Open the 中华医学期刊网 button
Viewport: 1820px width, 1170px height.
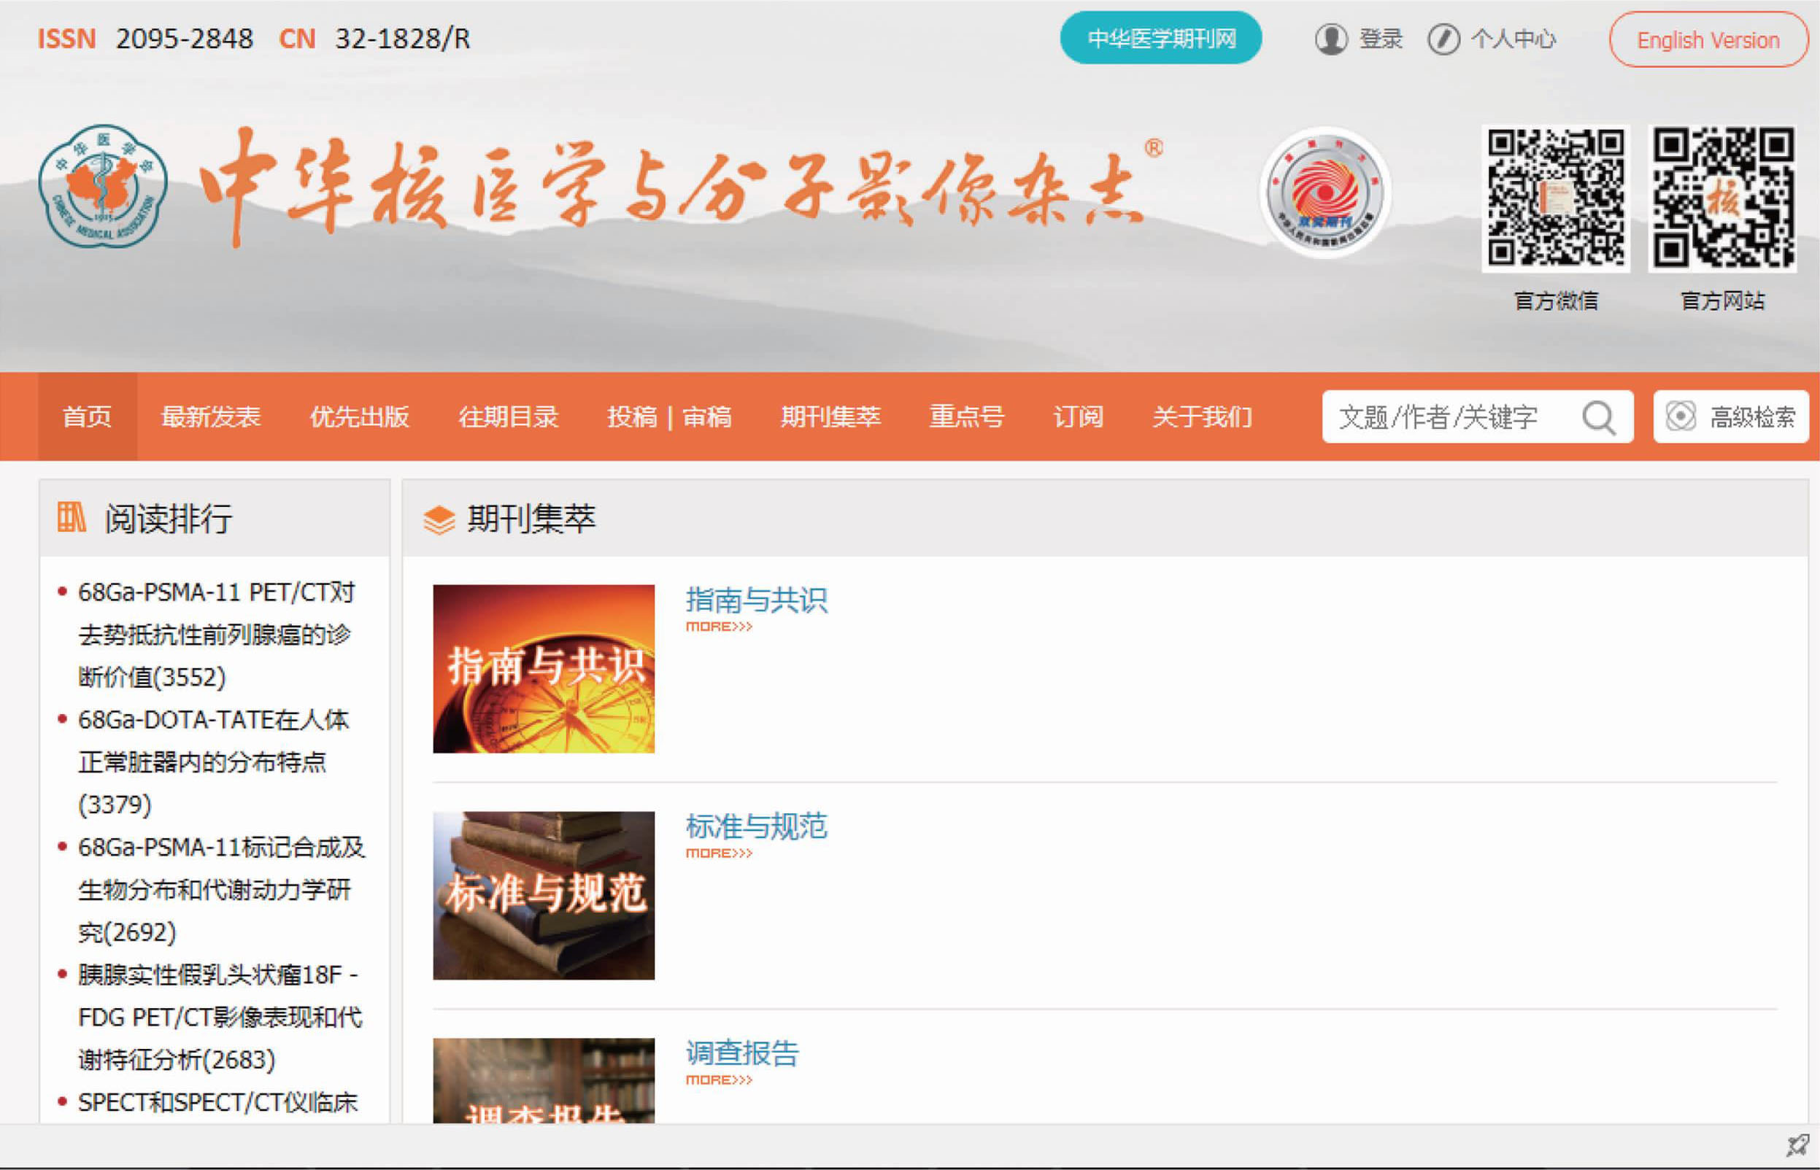coord(1160,38)
